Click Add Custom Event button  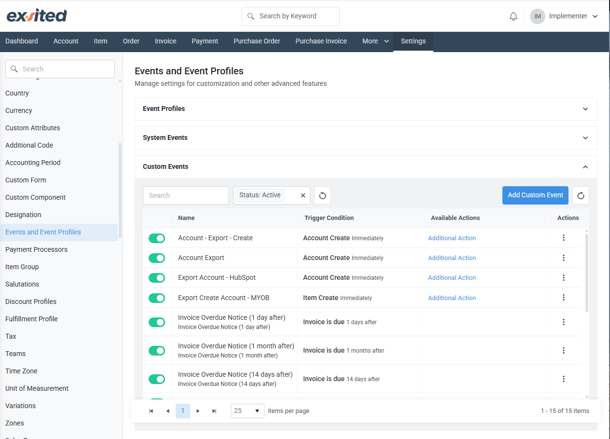535,195
